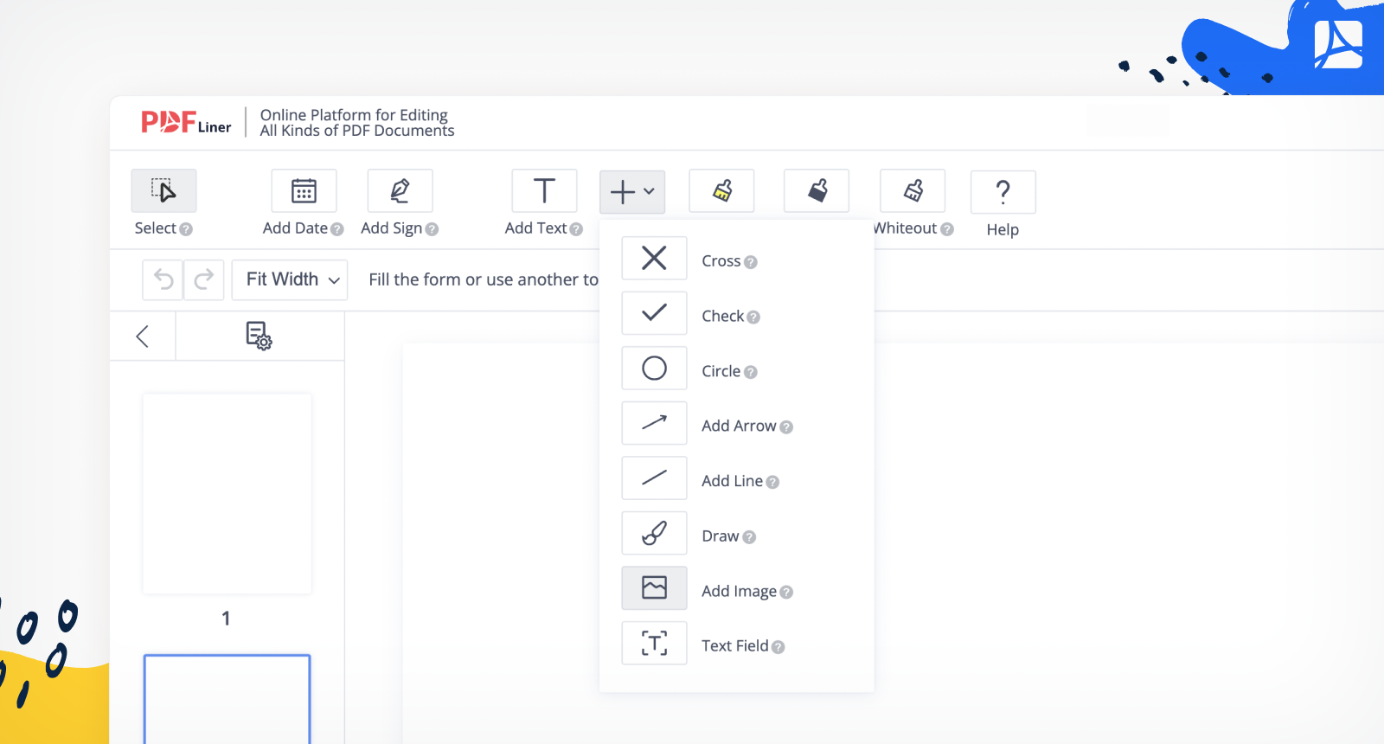Click the undo arrow button
The image size is (1384, 744).
[163, 279]
